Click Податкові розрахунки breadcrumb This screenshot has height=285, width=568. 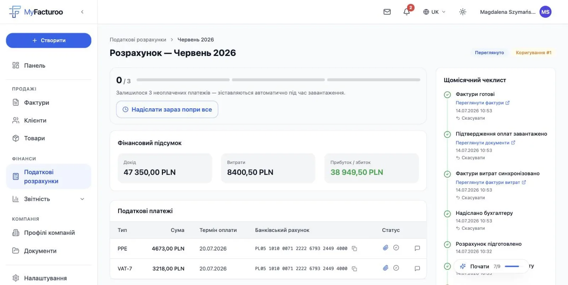point(138,40)
